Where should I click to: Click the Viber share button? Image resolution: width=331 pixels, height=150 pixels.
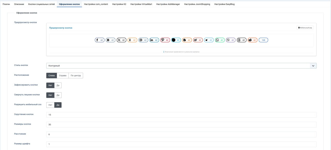click(x=230, y=40)
